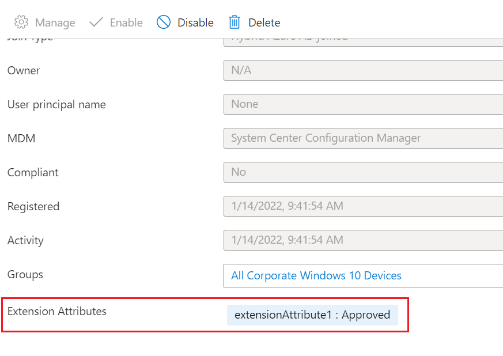Screen dimensions: 503x356
Task: Choose the Disable text in toolbar
Action: click(195, 22)
